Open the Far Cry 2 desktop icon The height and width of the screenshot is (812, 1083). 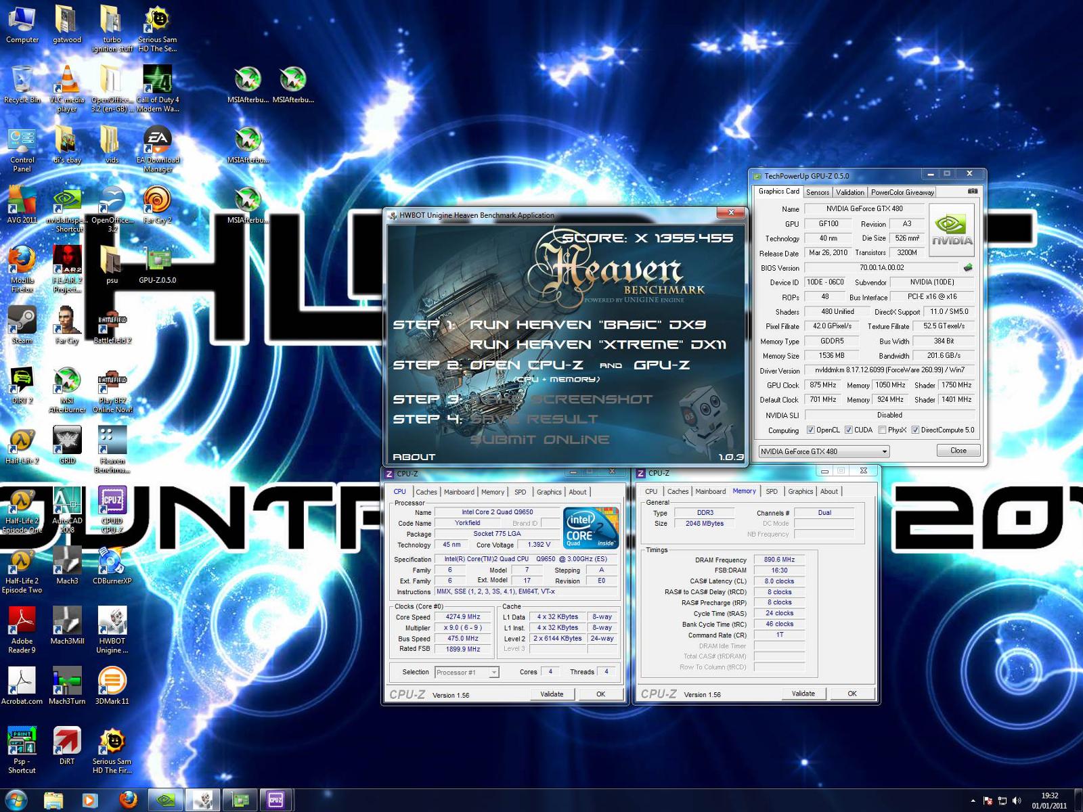[158, 205]
